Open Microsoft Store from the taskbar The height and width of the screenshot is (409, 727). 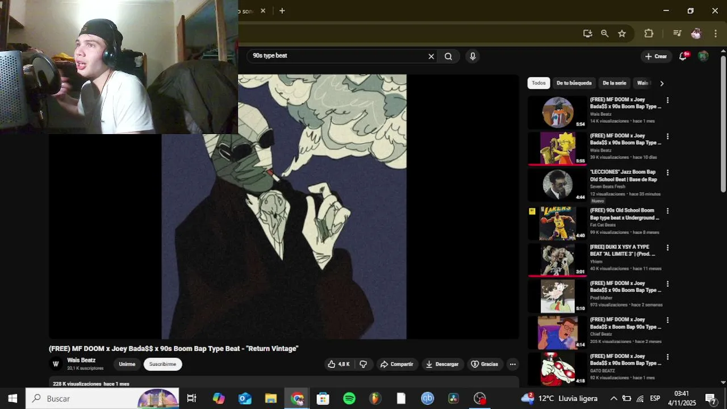323,399
